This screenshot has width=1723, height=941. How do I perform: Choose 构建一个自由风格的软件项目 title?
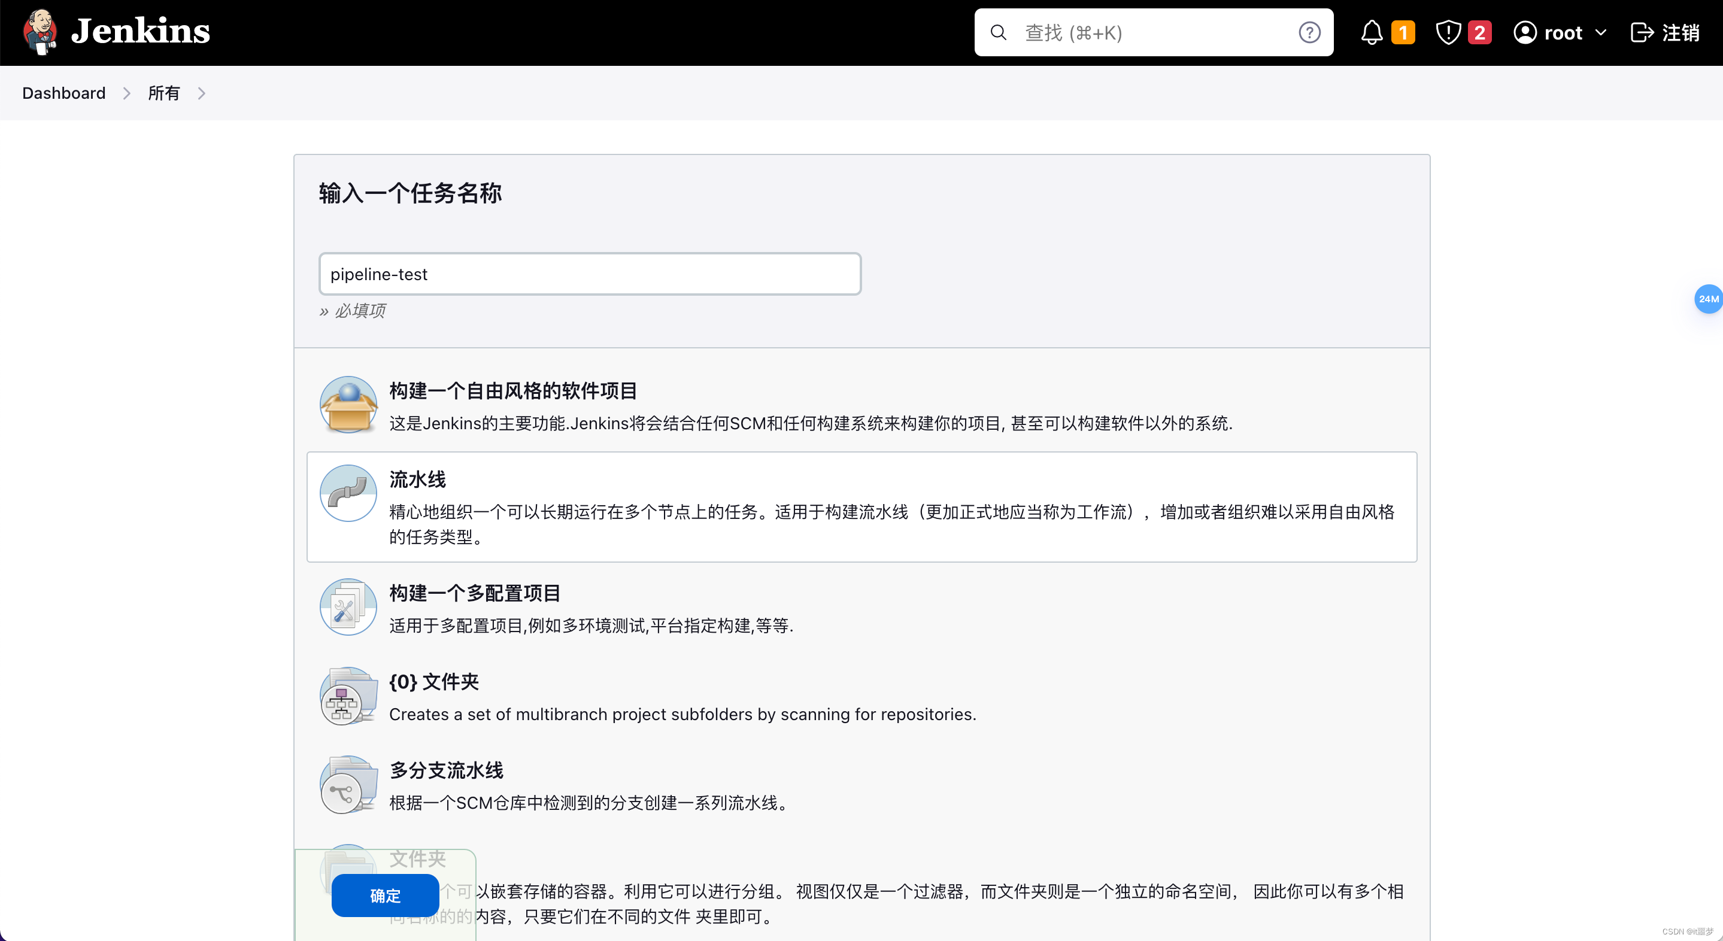[x=513, y=390]
